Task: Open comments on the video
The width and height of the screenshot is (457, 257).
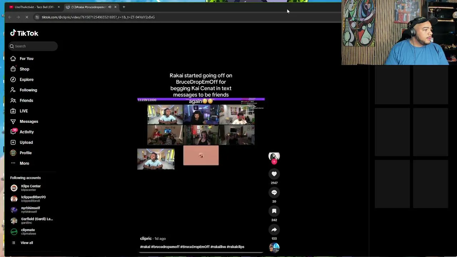Action: 274,192
